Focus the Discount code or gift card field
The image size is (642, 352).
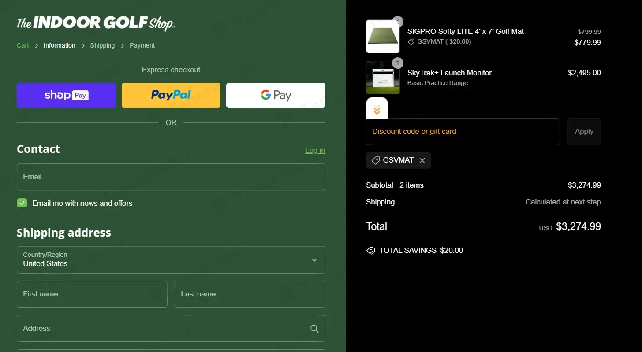click(x=463, y=131)
